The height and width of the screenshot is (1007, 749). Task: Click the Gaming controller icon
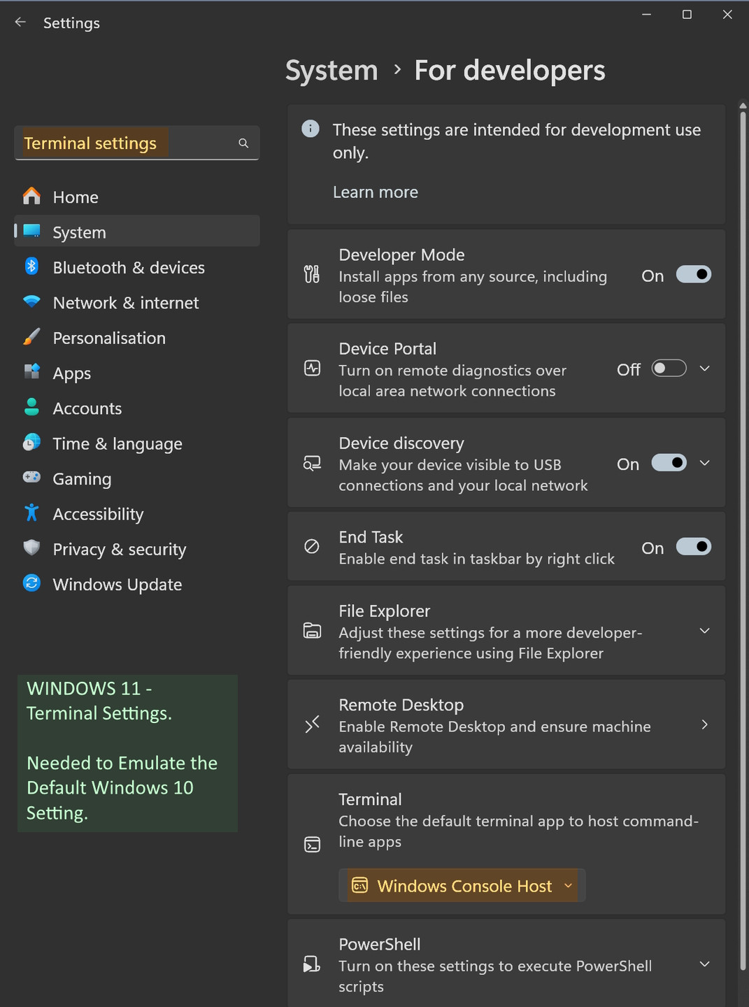click(31, 478)
